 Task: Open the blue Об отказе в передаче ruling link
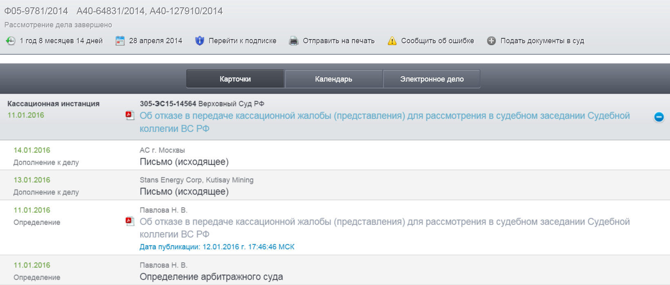(384, 116)
